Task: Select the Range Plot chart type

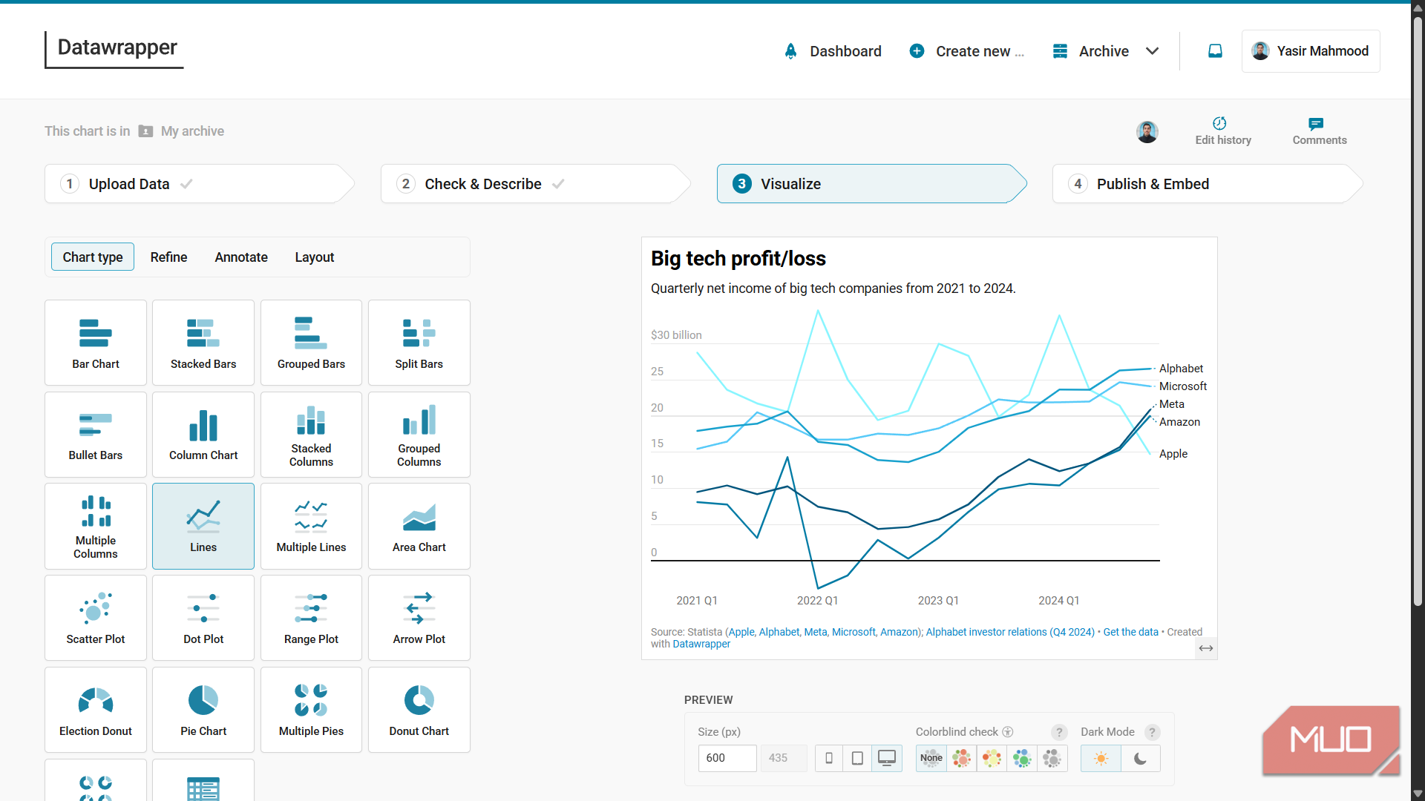Action: [311, 618]
